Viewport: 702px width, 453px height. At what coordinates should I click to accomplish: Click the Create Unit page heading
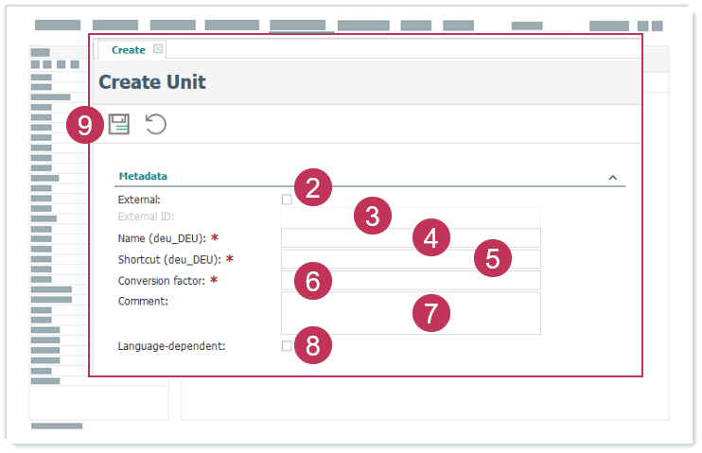click(152, 82)
